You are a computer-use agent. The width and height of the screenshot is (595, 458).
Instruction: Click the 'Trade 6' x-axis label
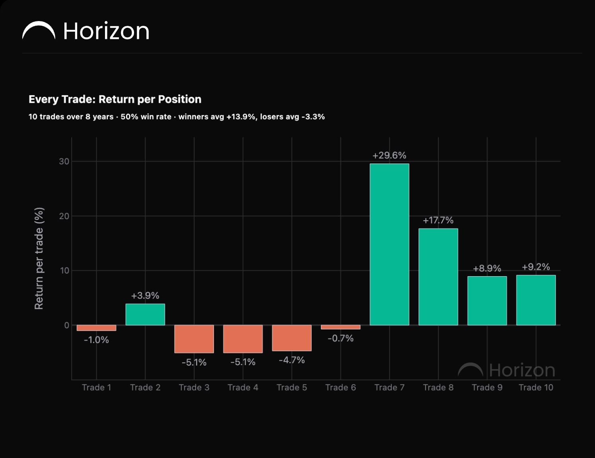click(x=340, y=387)
